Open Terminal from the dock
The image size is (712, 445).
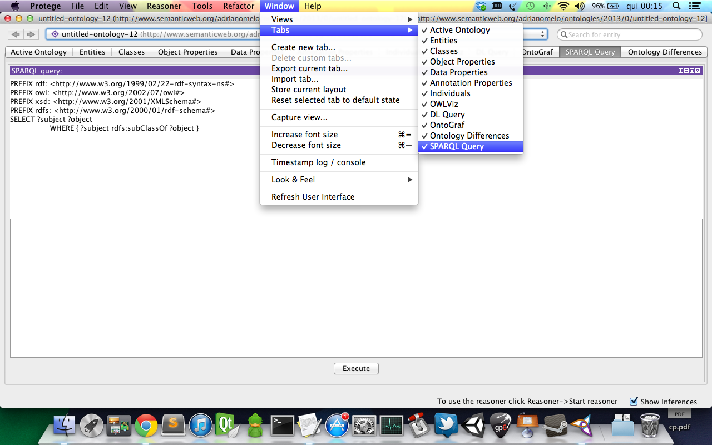(282, 426)
